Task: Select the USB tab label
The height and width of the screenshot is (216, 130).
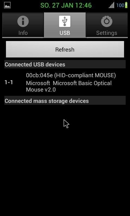Action: 65,33
